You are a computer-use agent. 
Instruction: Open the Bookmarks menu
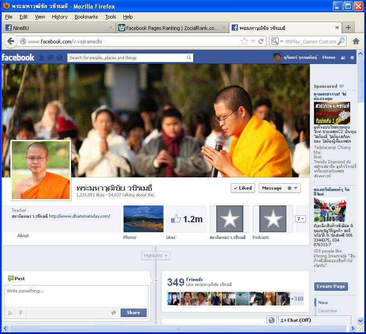pyautogui.click(x=86, y=17)
